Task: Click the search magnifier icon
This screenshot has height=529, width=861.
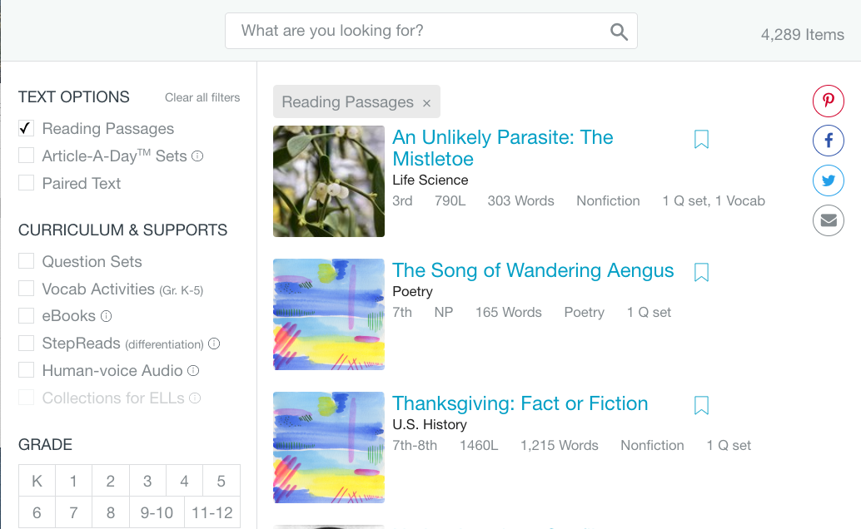Action: tap(619, 32)
